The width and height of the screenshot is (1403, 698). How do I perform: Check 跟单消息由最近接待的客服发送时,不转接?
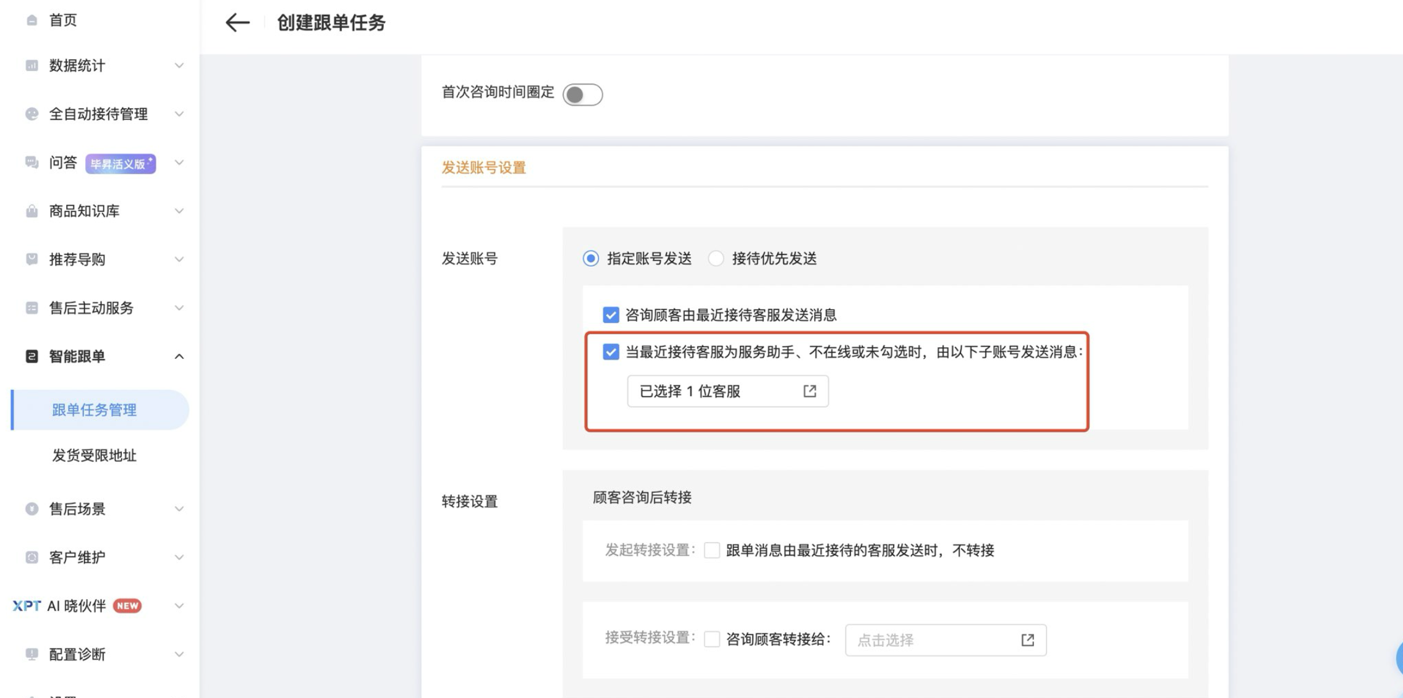[x=712, y=550]
